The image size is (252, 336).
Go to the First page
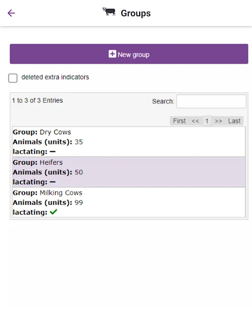coord(179,121)
